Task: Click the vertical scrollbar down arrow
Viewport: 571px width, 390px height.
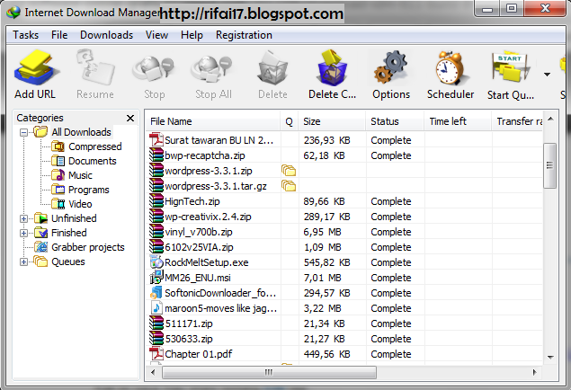Action: pos(550,358)
